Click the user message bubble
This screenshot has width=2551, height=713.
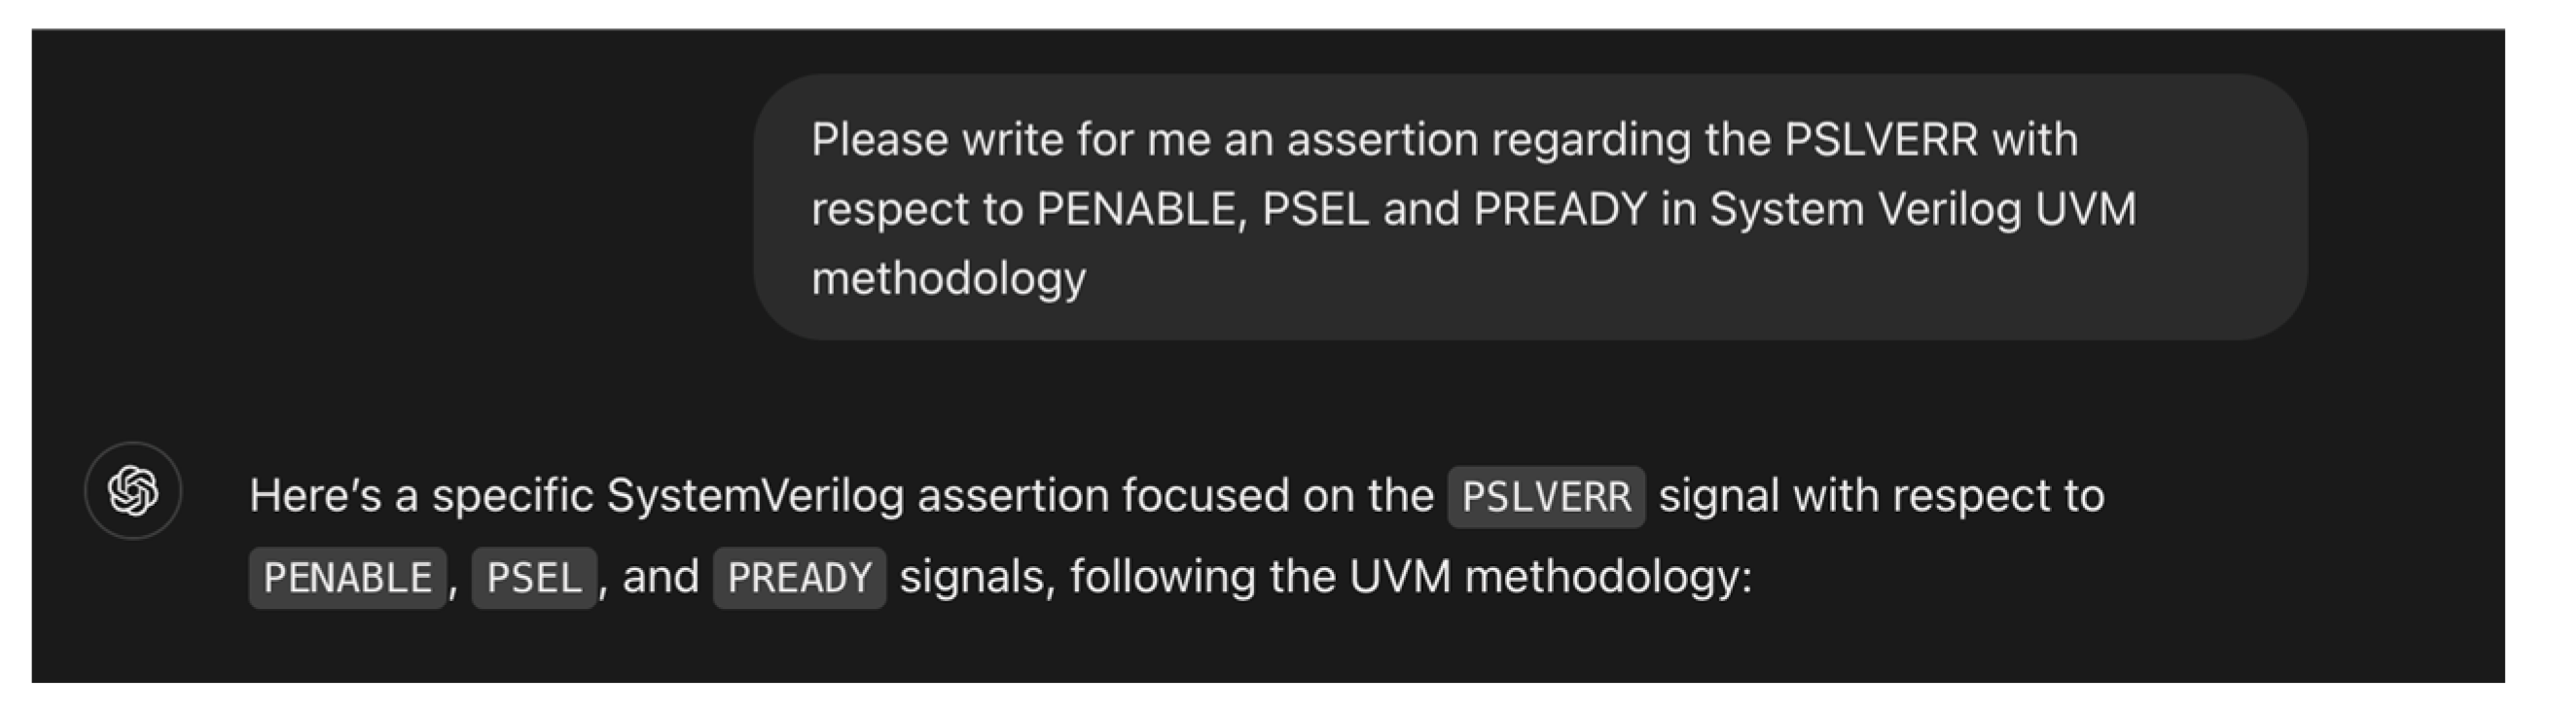click(x=1529, y=207)
